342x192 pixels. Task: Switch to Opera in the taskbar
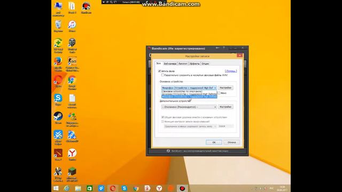point(113,188)
